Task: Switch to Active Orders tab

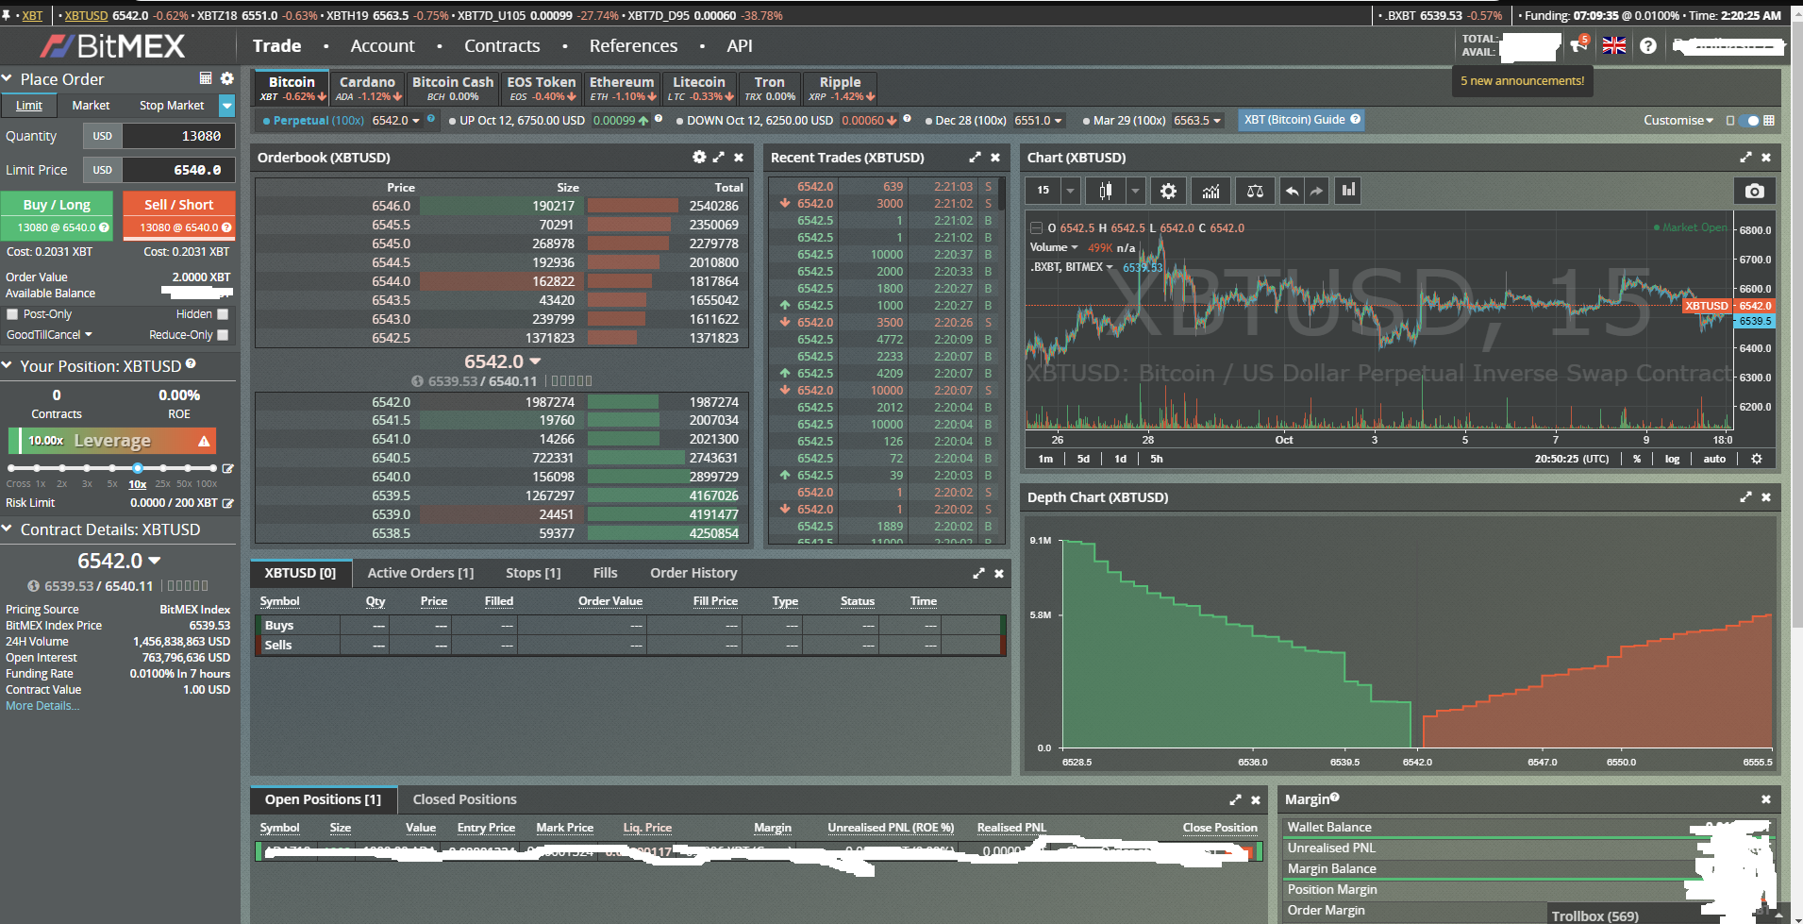Action: point(421,573)
